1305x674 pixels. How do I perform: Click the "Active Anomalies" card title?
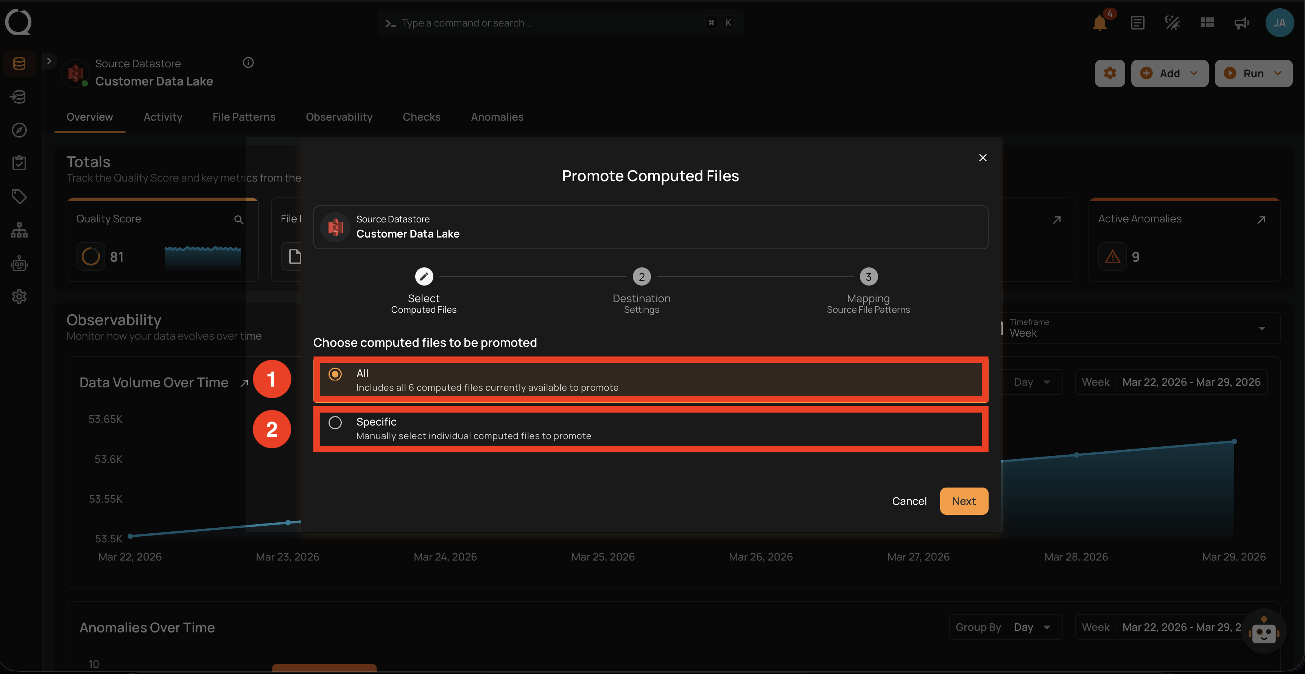1139,219
